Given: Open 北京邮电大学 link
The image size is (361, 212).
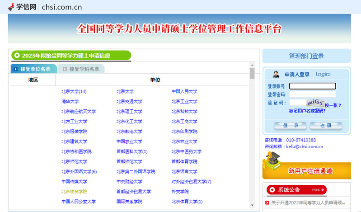Looking at the screenshot, I should [129, 132].
